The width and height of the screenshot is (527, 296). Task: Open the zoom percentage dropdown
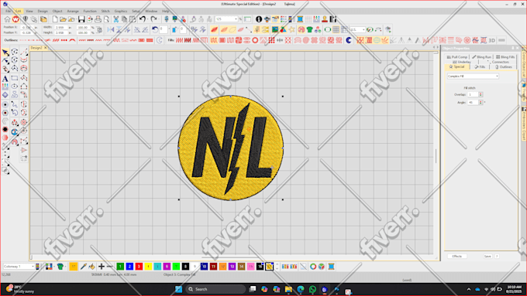[236, 19]
